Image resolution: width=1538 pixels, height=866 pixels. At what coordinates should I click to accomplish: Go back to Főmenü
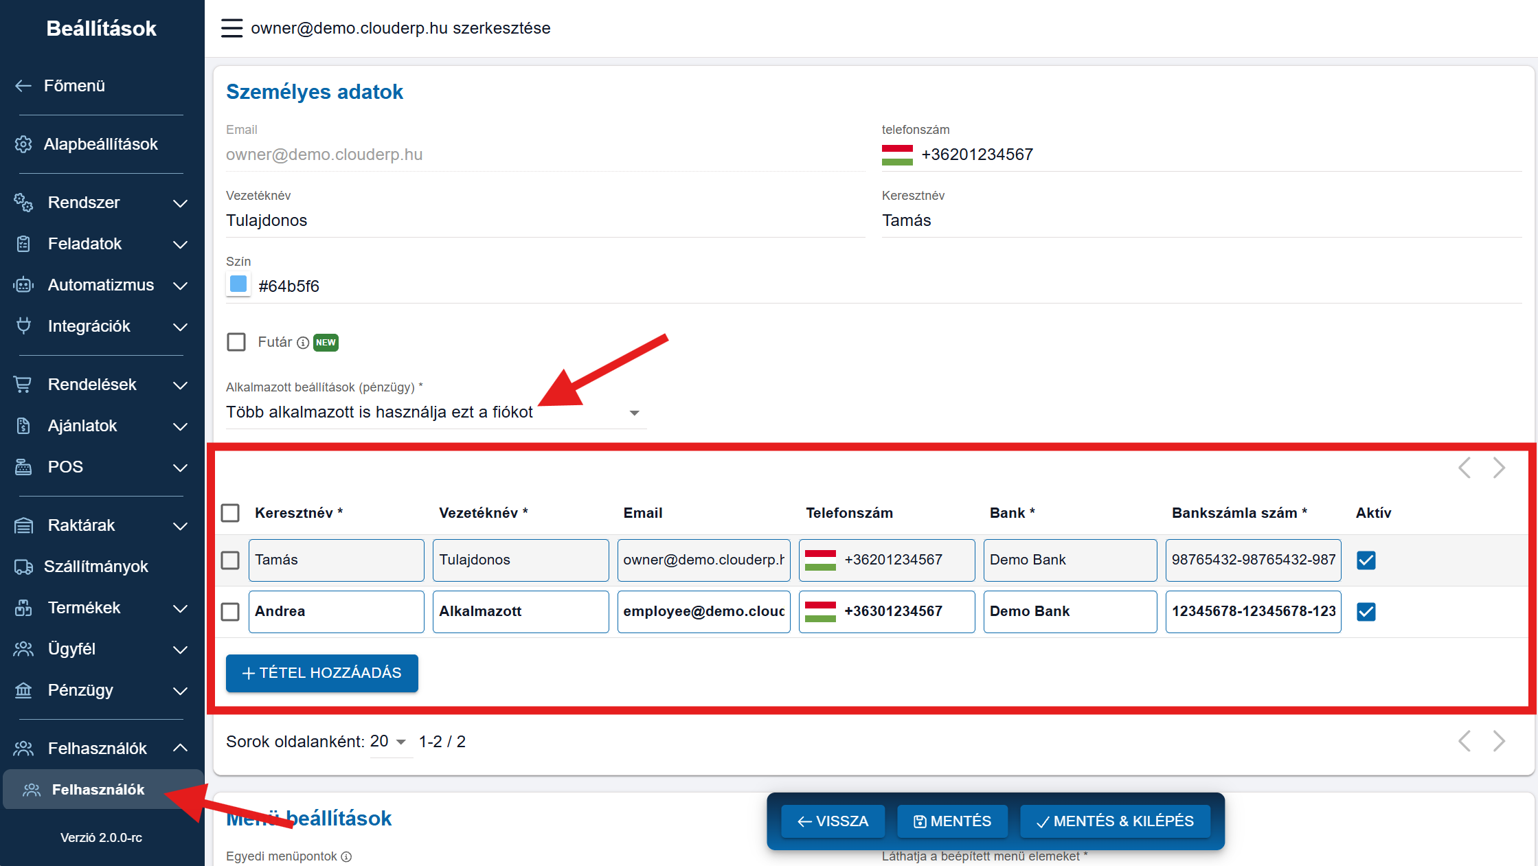click(x=74, y=86)
